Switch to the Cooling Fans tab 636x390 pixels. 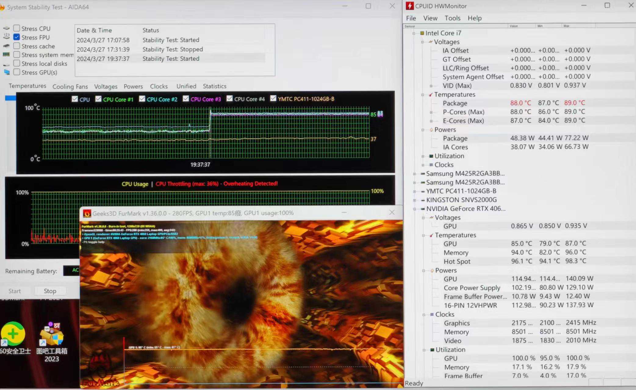[70, 86]
